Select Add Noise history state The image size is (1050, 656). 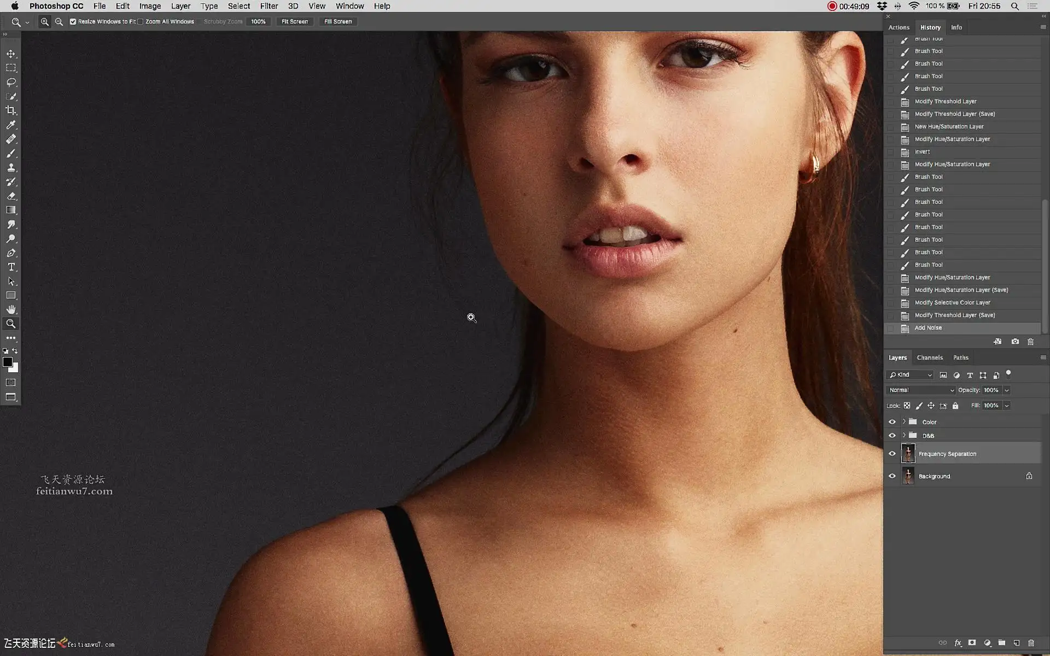click(x=962, y=328)
